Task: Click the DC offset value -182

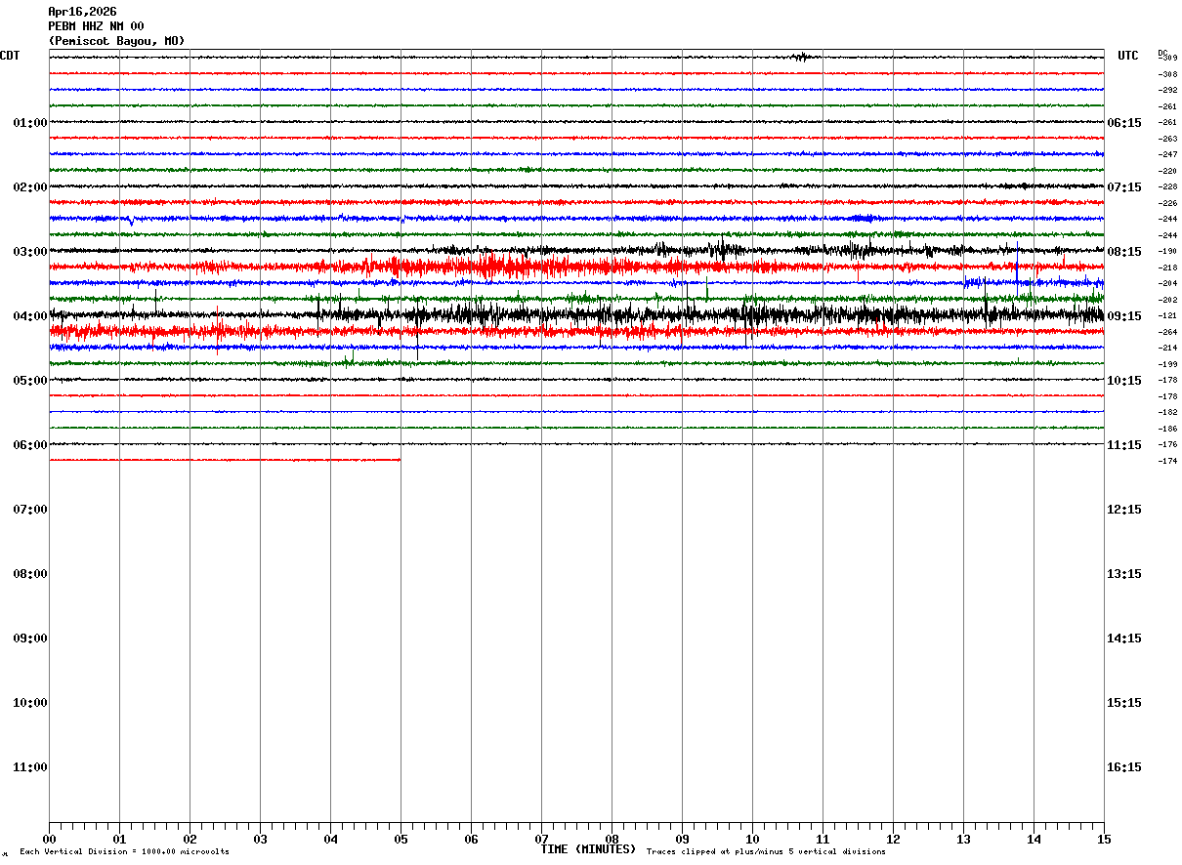Action: (x=1167, y=413)
